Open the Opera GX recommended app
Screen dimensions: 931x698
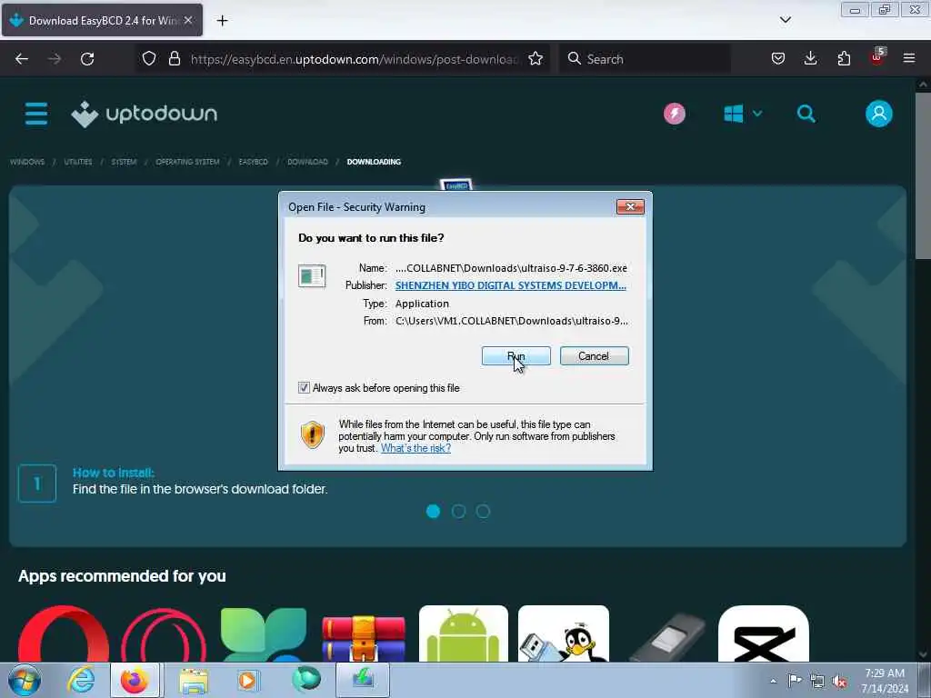[x=164, y=633]
